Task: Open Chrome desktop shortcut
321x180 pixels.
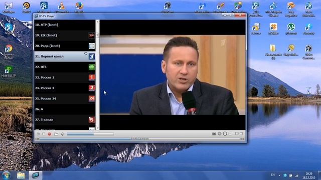Action: pos(9,52)
